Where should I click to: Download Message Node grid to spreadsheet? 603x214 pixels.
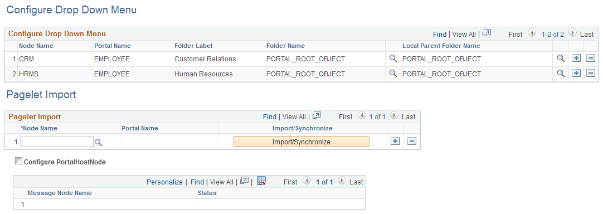261,181
